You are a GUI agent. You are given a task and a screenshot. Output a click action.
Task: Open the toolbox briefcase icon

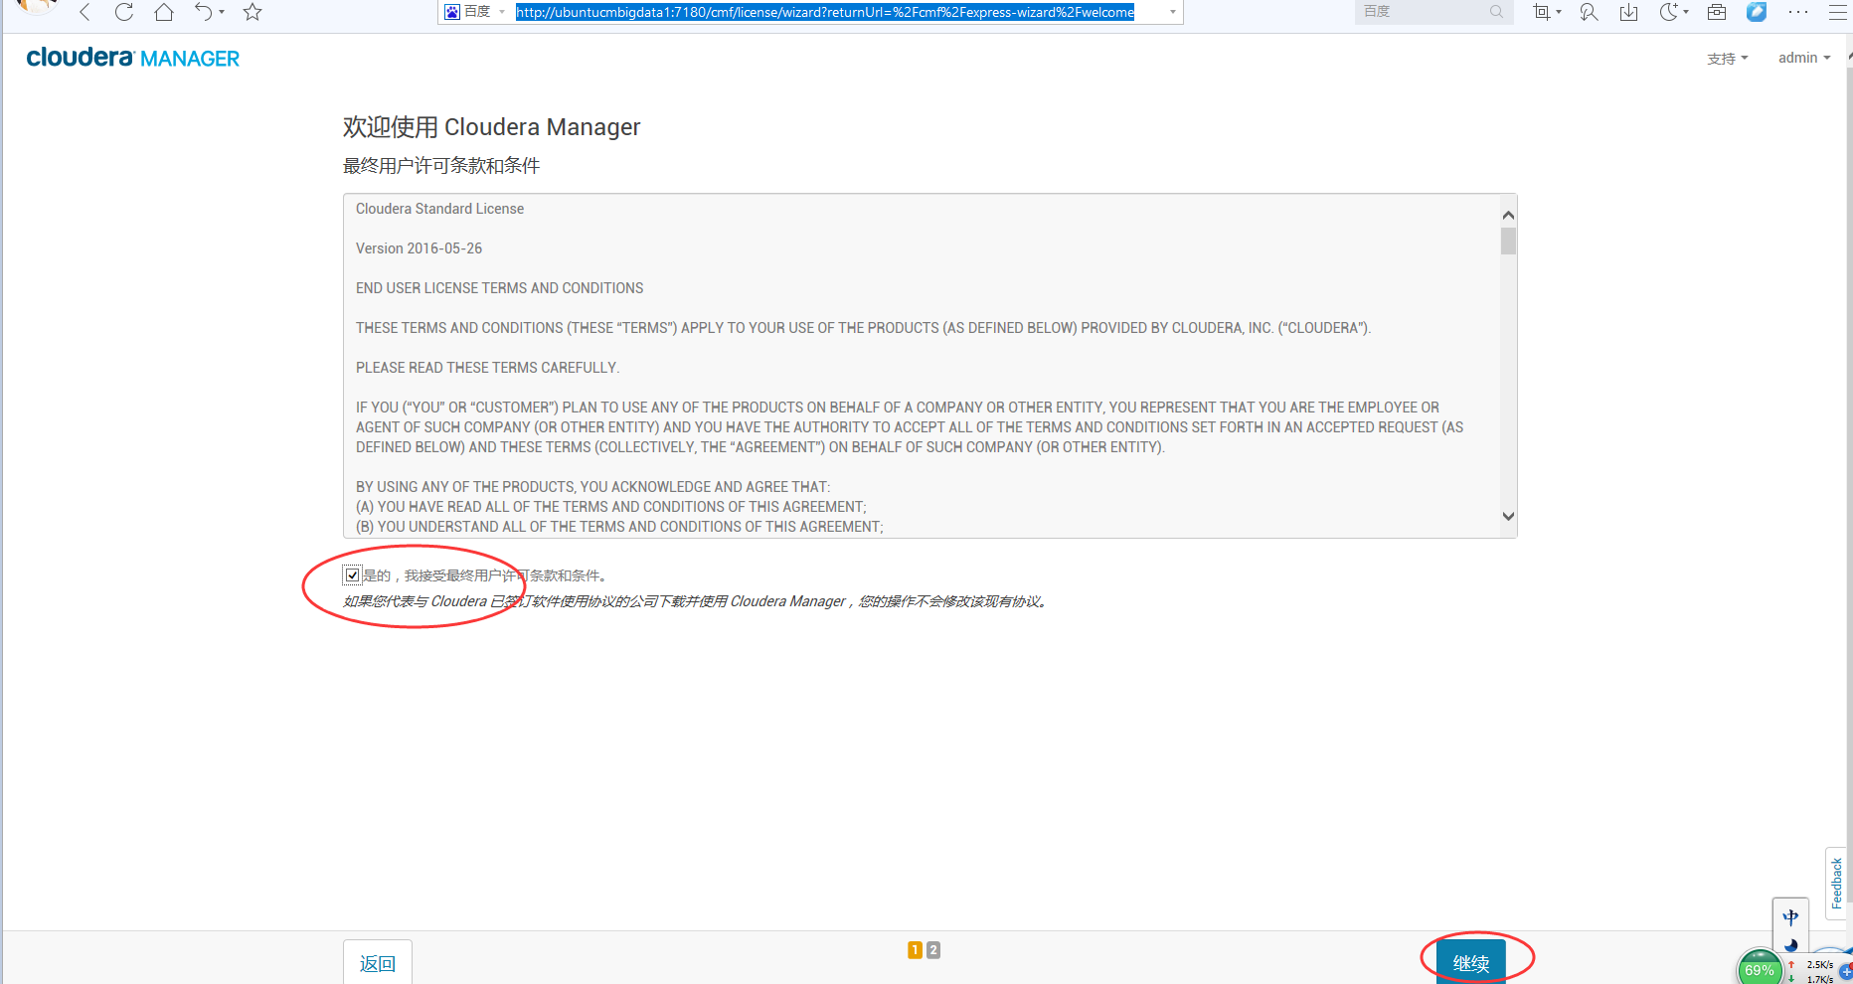(1717, 12)
